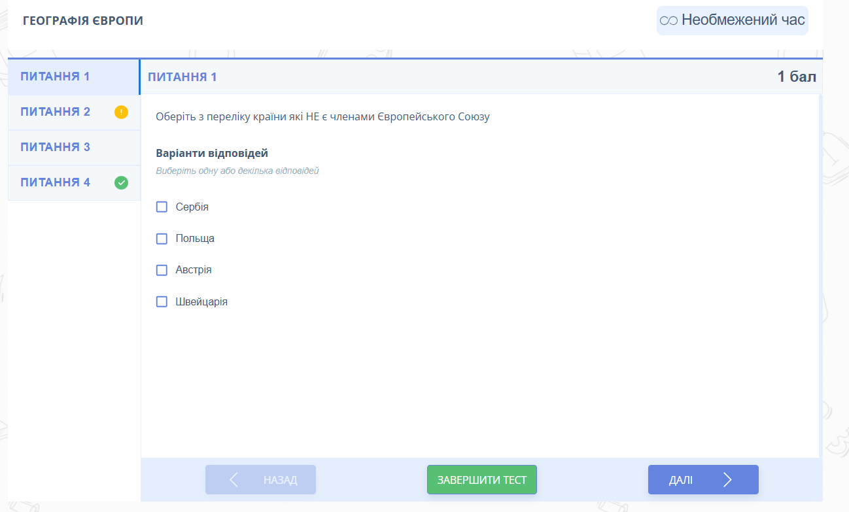Click the infinity icon next to Необмежений час

pyautogui.click(x=669, y=21)
